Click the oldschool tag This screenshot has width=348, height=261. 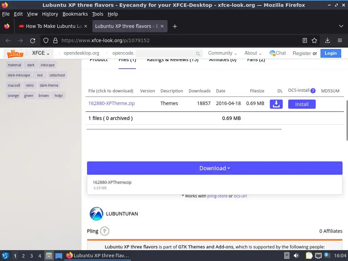point(57,75)
